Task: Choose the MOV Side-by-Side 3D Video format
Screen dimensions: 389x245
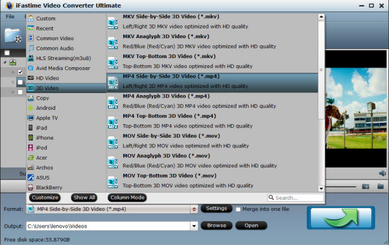Action: [213, 141]
